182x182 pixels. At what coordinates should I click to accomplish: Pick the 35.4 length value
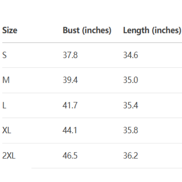(x=130, y=106)
